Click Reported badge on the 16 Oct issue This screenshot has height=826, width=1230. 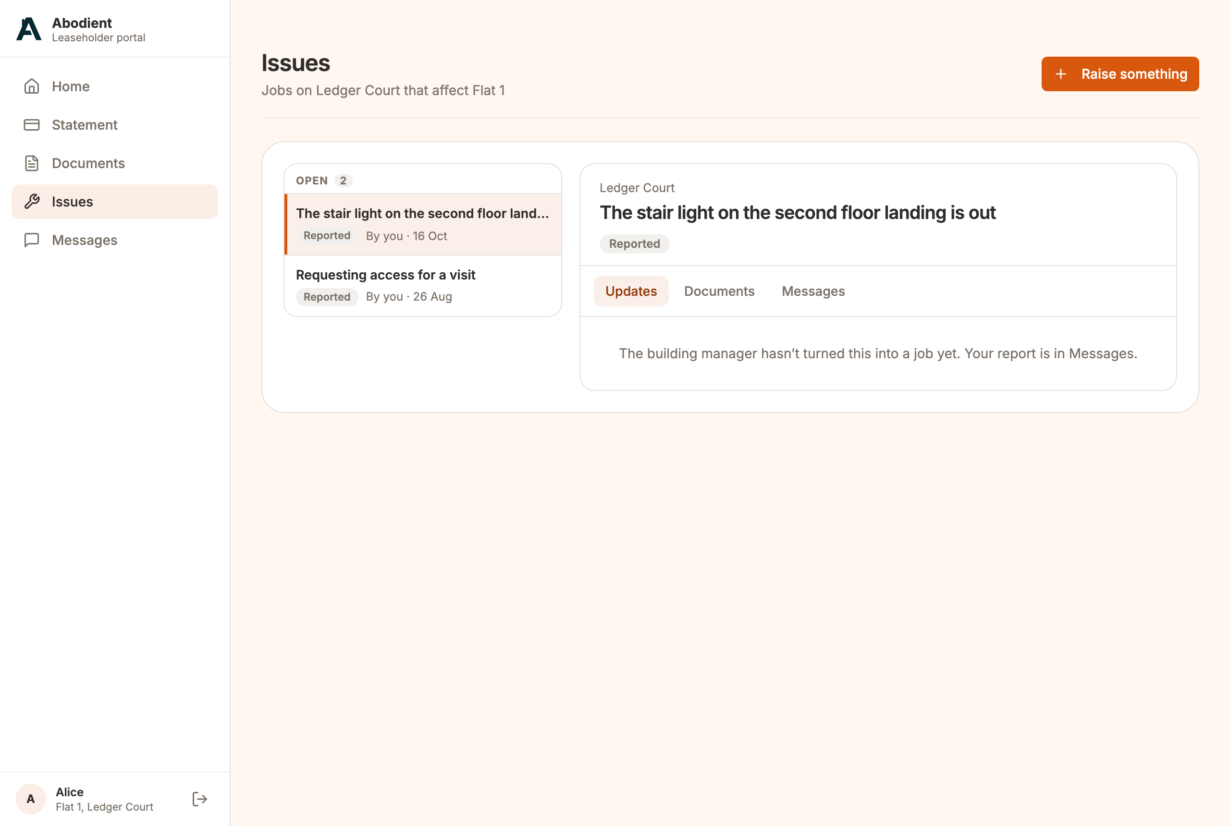(327, 235)
